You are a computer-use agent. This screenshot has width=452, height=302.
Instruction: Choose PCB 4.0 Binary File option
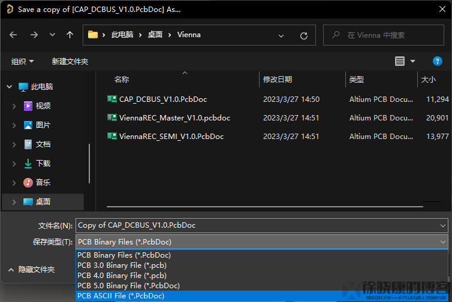[x=122, y=276]
